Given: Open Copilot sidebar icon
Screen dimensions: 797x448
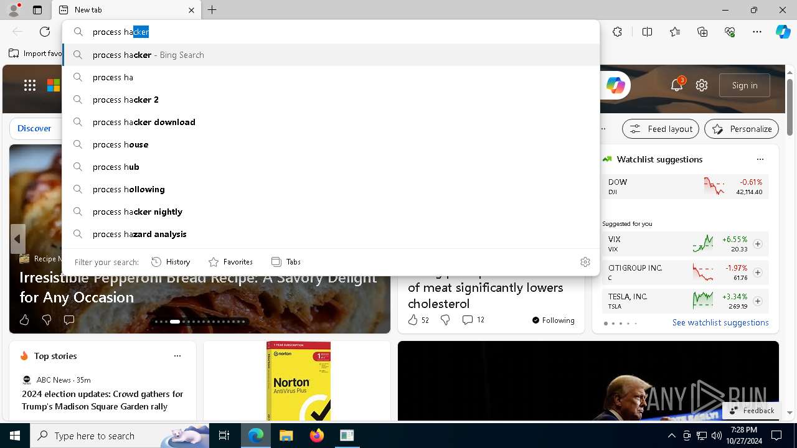Looking at the screenshot, I should click(x=783, y=32).
